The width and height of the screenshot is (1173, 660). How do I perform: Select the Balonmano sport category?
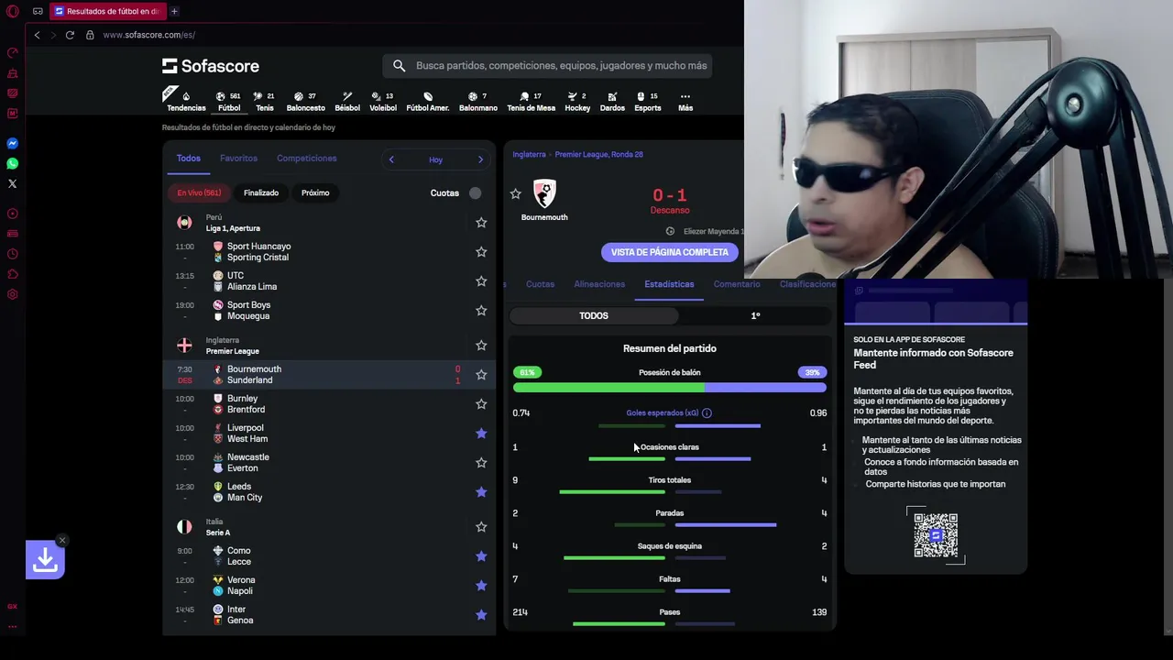478,102
